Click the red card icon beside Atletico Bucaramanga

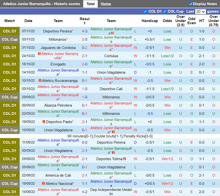(x=40, y=80)
